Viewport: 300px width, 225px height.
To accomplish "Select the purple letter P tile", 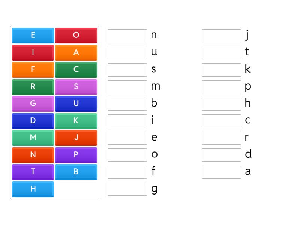I will [x=76, y=155].
